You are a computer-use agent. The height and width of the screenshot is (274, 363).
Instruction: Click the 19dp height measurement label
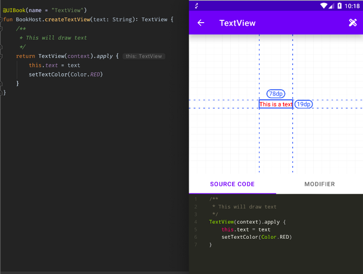304,104
